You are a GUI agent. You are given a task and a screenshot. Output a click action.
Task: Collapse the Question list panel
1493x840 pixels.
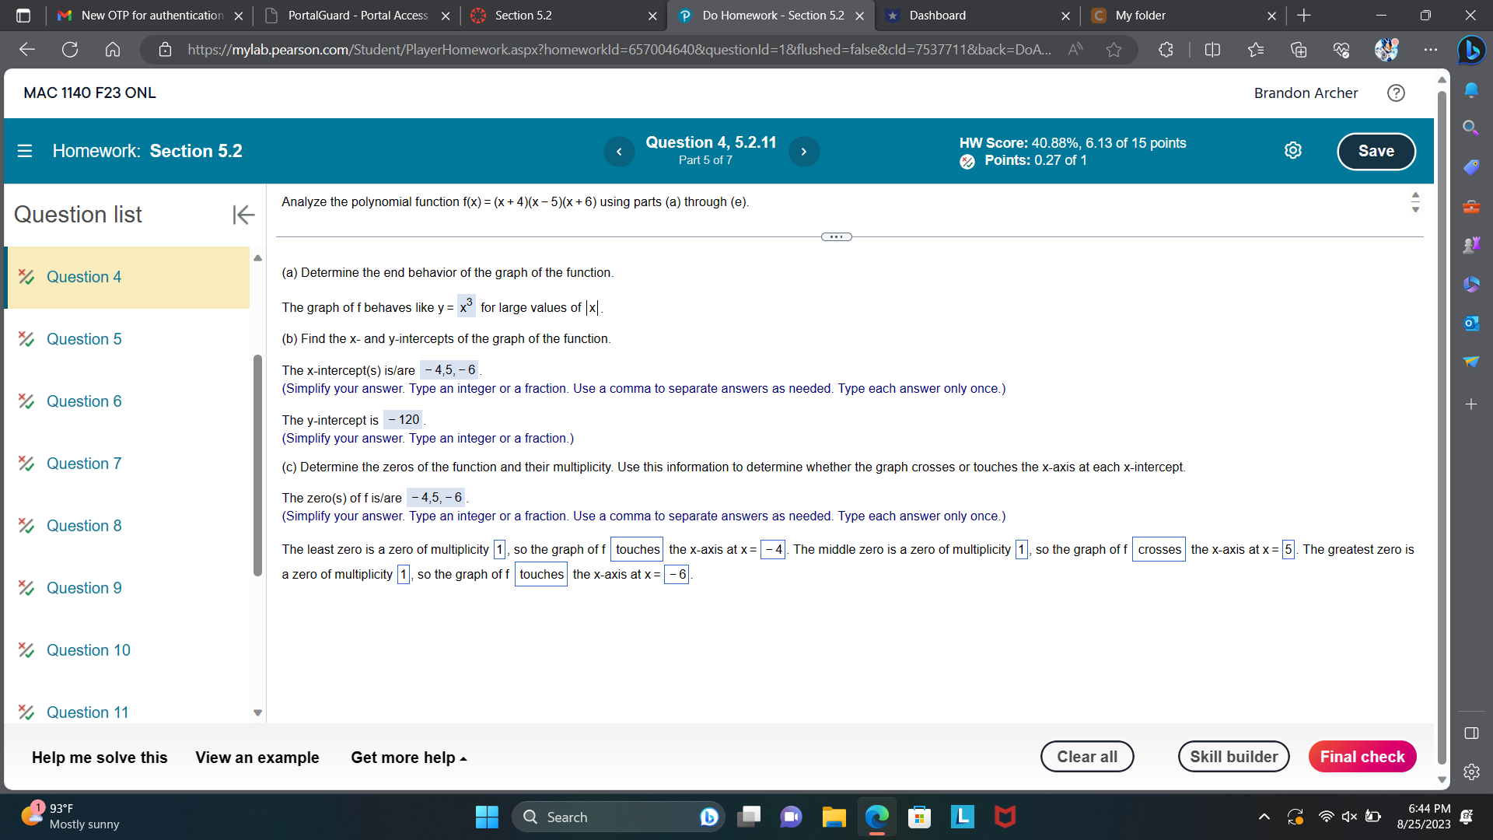pyautogui.click(x=243, y=215)
